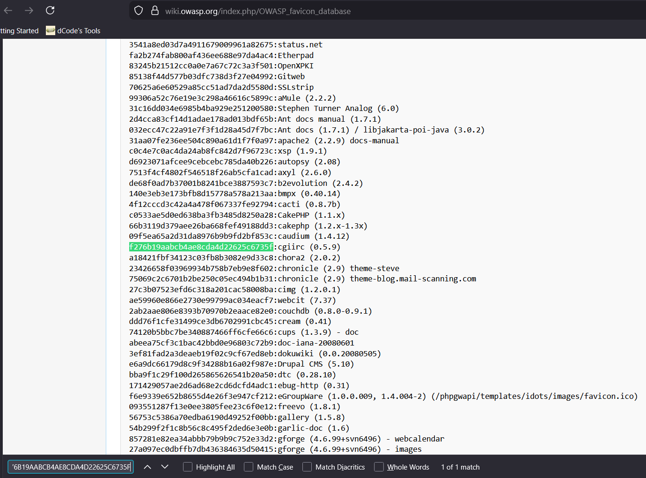Viewport: 646px width, 478px height.
Task: Click the 'webcit (7.37)' entry
Action: pos(307,301)
